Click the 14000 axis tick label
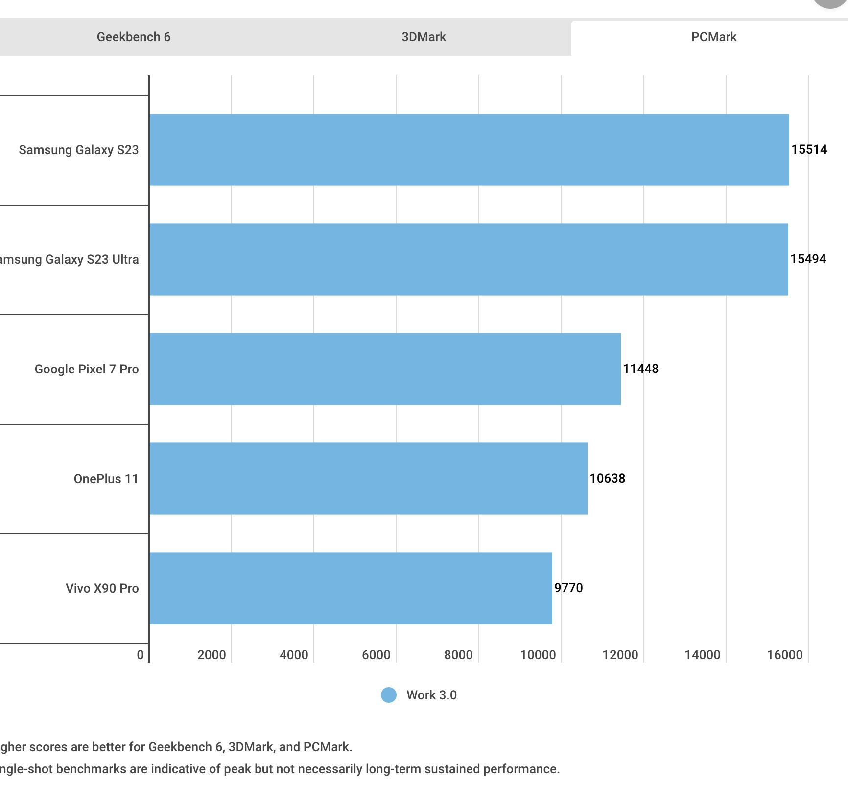 click(703, 655)
